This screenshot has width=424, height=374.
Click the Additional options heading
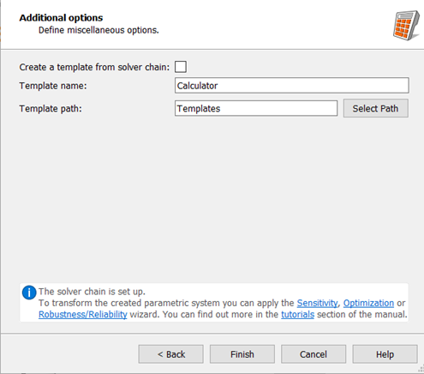61,18
